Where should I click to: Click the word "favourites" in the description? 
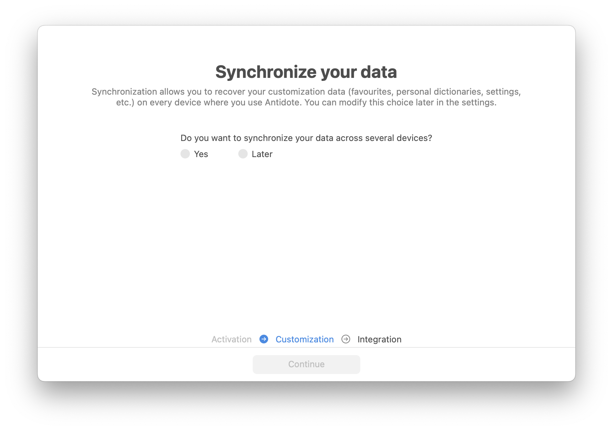[x=371, y=92]
